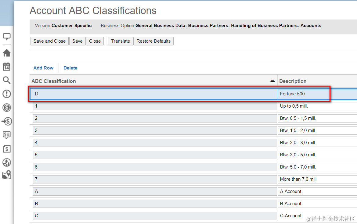Open the dollar document icon
357x224 pixels.
point(7,149)
